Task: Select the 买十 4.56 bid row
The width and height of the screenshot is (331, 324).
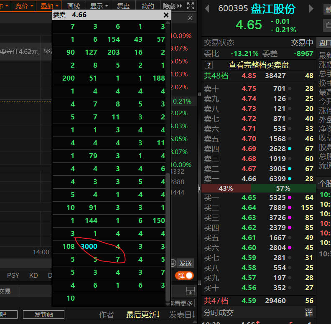Action: [x=259, y=288]
